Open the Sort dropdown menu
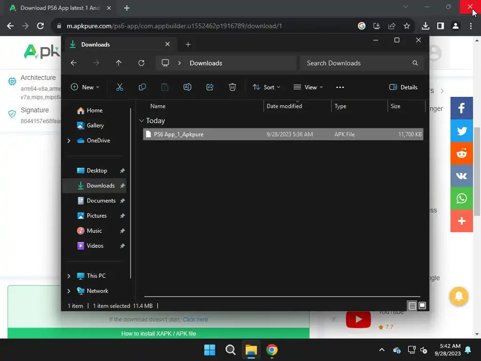The height and width of the screenshot is (361, 481). 266,87
